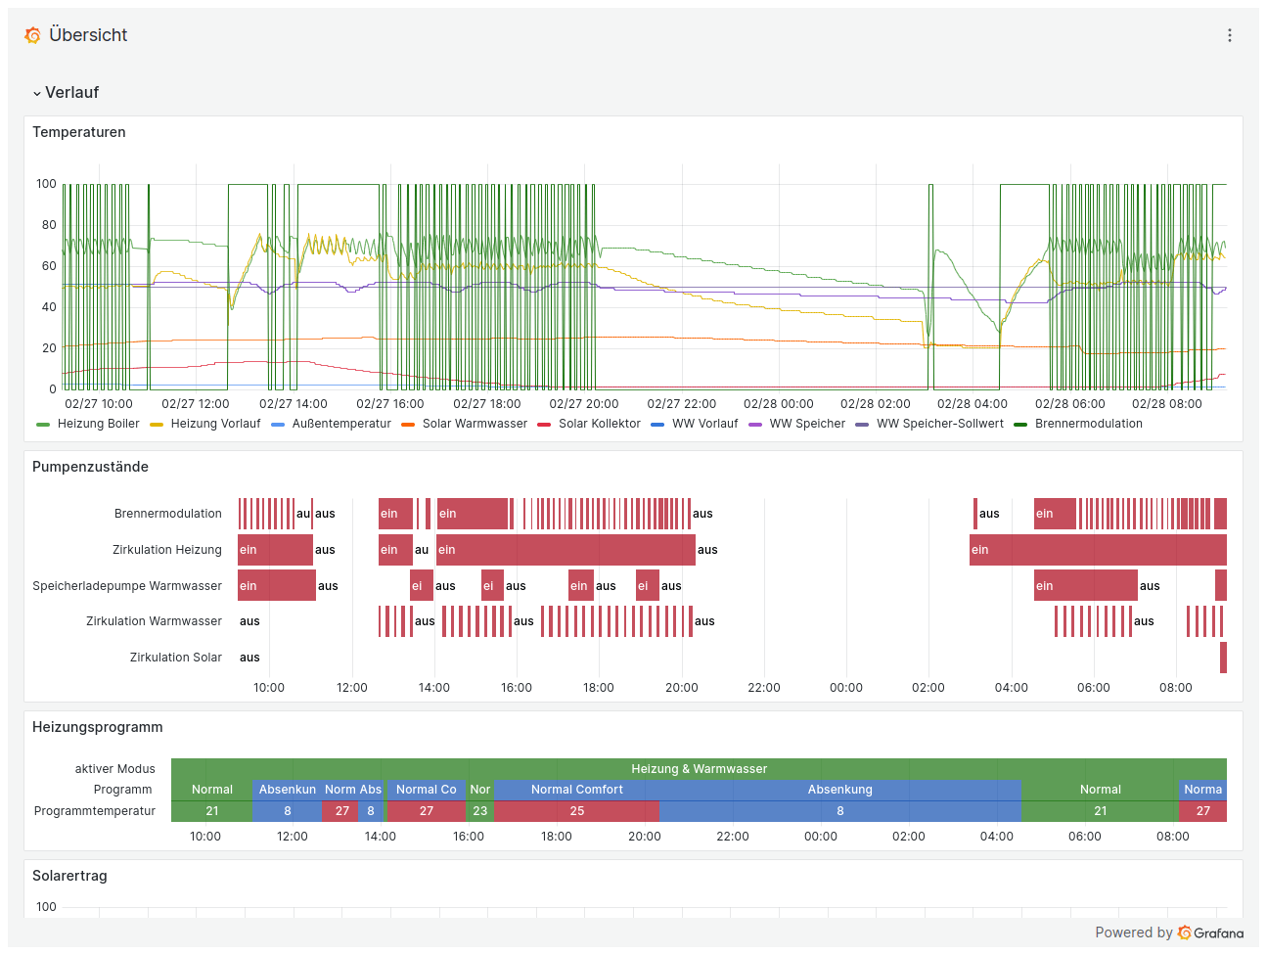The height and width of the screenshot is (955, 1267).
Task: Show only Solar Warmwasser series
Action: coord(475,424)
